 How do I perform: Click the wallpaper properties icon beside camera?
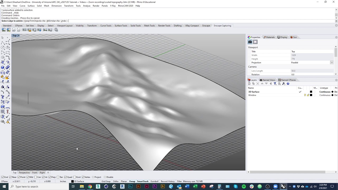click(255, 42)
